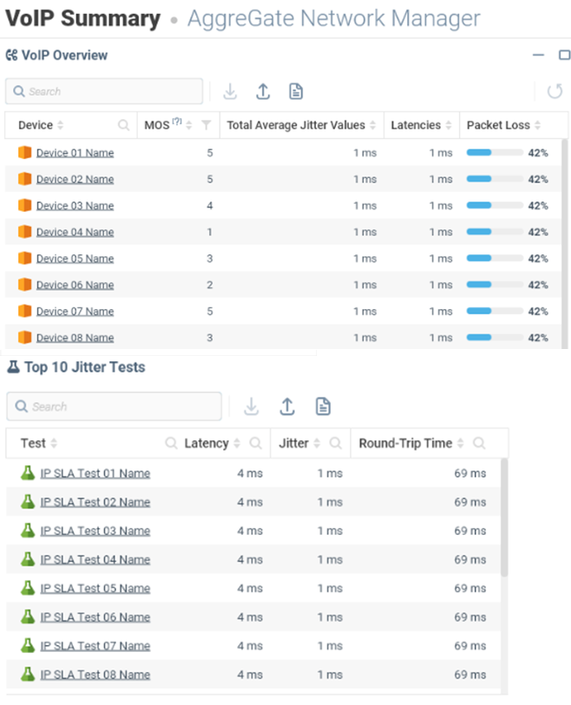The image size is (571, 705).
Task: Sort Jitter Tests by Jitter arrows
Action: coord(317,444)
